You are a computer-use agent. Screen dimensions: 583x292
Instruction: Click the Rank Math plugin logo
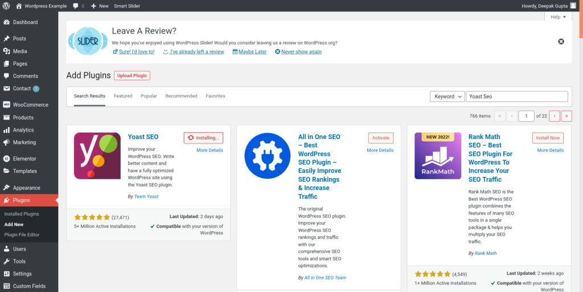(x=437, y=156)
